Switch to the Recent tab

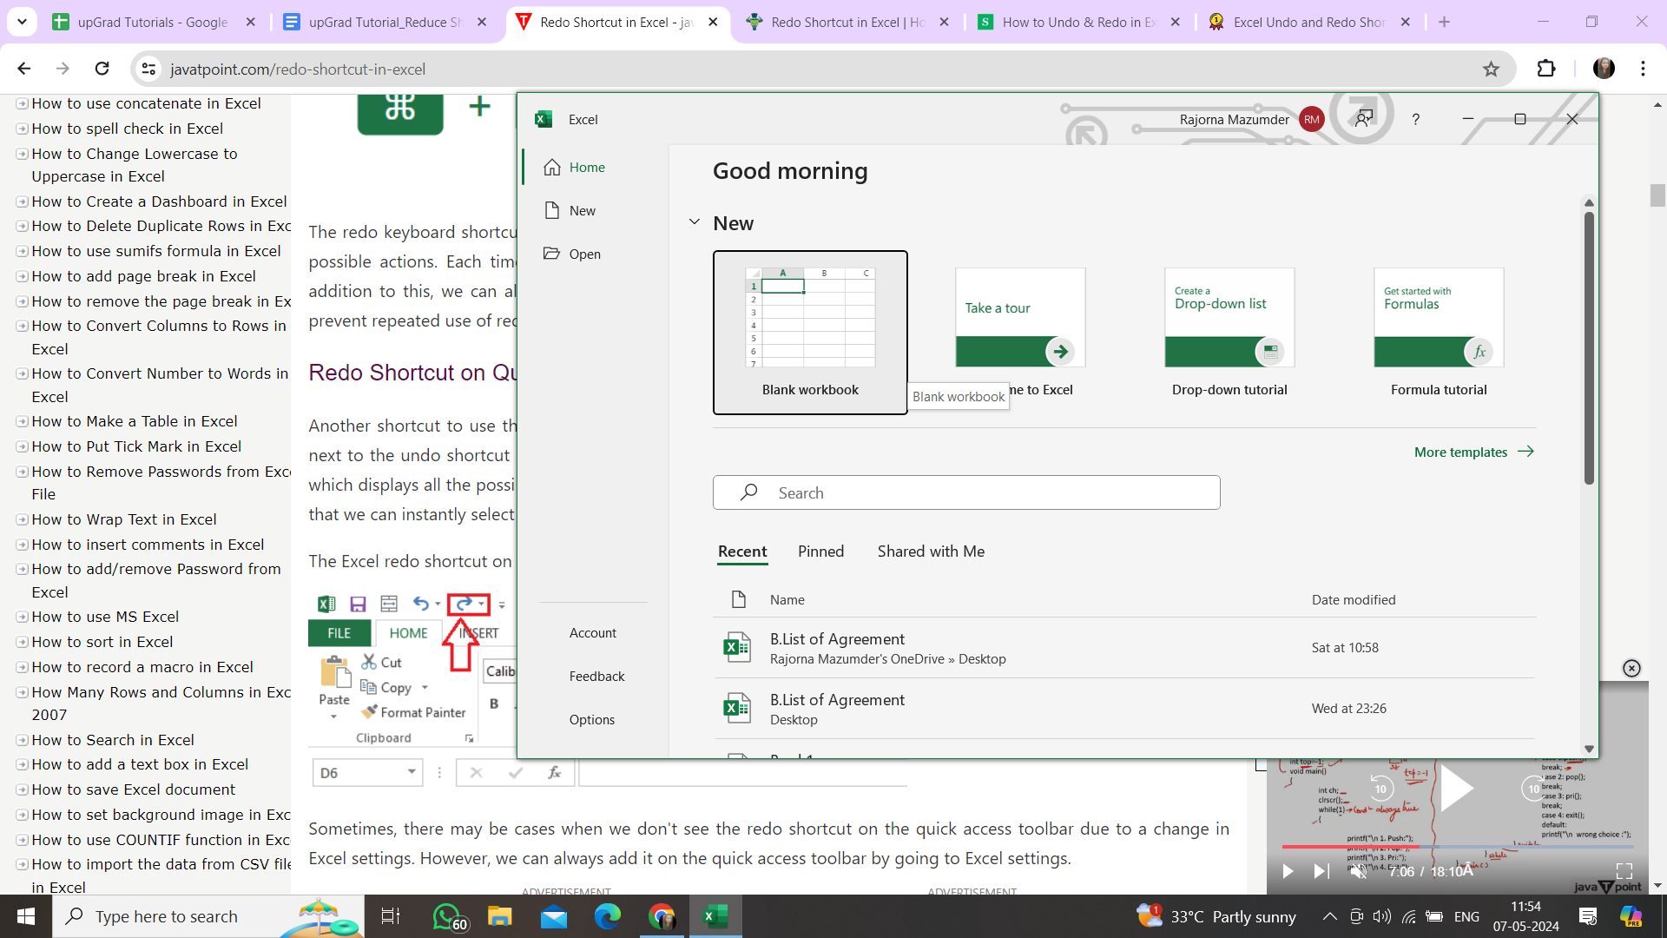tap(742, 552)
